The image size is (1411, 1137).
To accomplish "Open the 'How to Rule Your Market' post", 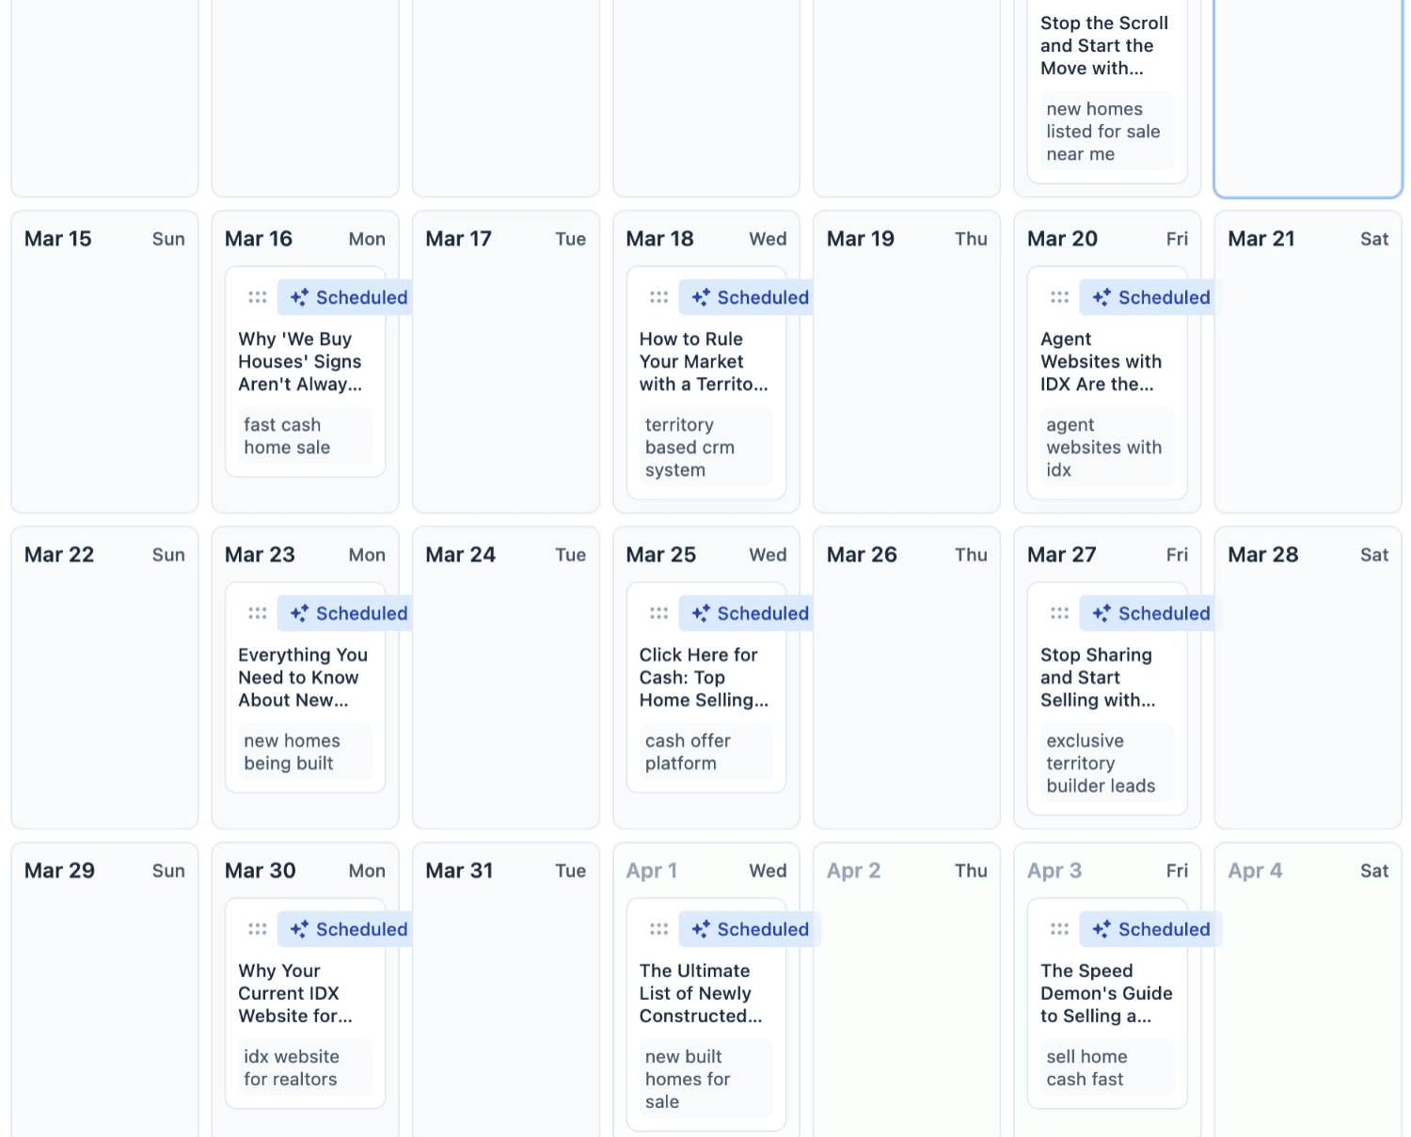I will (x=704, y=361).
